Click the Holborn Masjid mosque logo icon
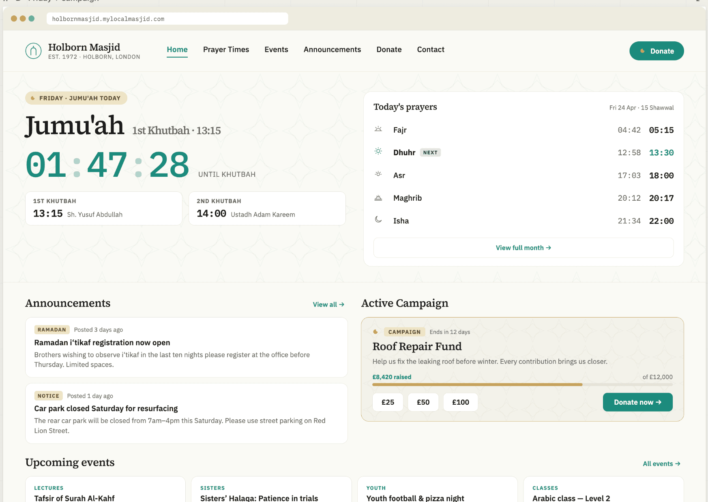Image resolution: width=708 pixels, height=502 pixels. coord(33,51)
